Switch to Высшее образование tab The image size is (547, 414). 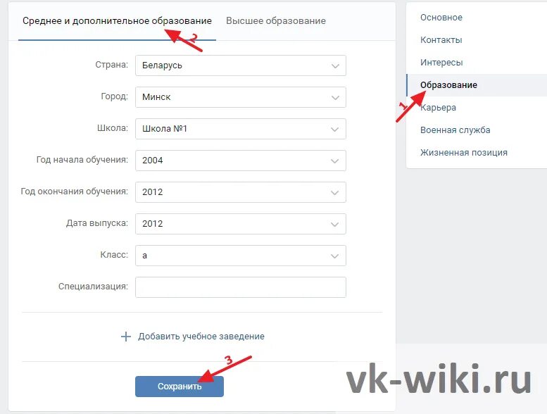click(x=275, y=21)
